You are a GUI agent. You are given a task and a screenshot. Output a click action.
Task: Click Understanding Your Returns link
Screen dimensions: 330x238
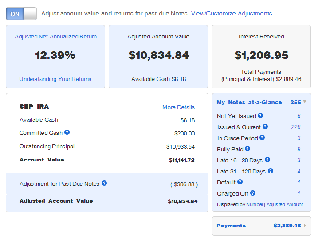point(55,79)
